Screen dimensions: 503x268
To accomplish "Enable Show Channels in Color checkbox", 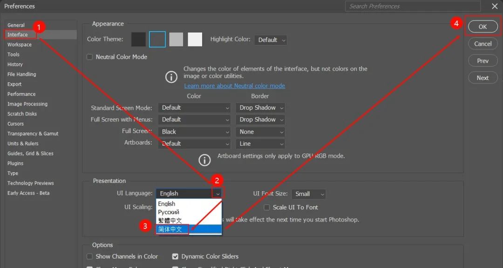I will 90,256.
